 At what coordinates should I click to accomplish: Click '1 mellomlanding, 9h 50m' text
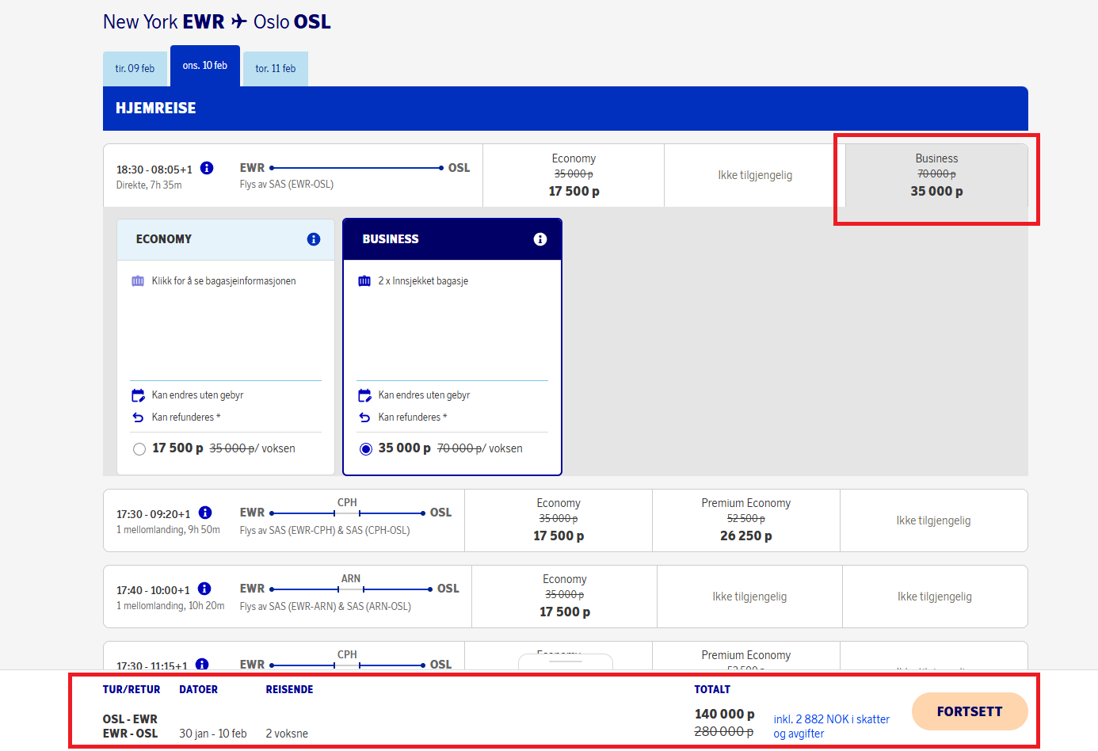(x=168, y=530)
